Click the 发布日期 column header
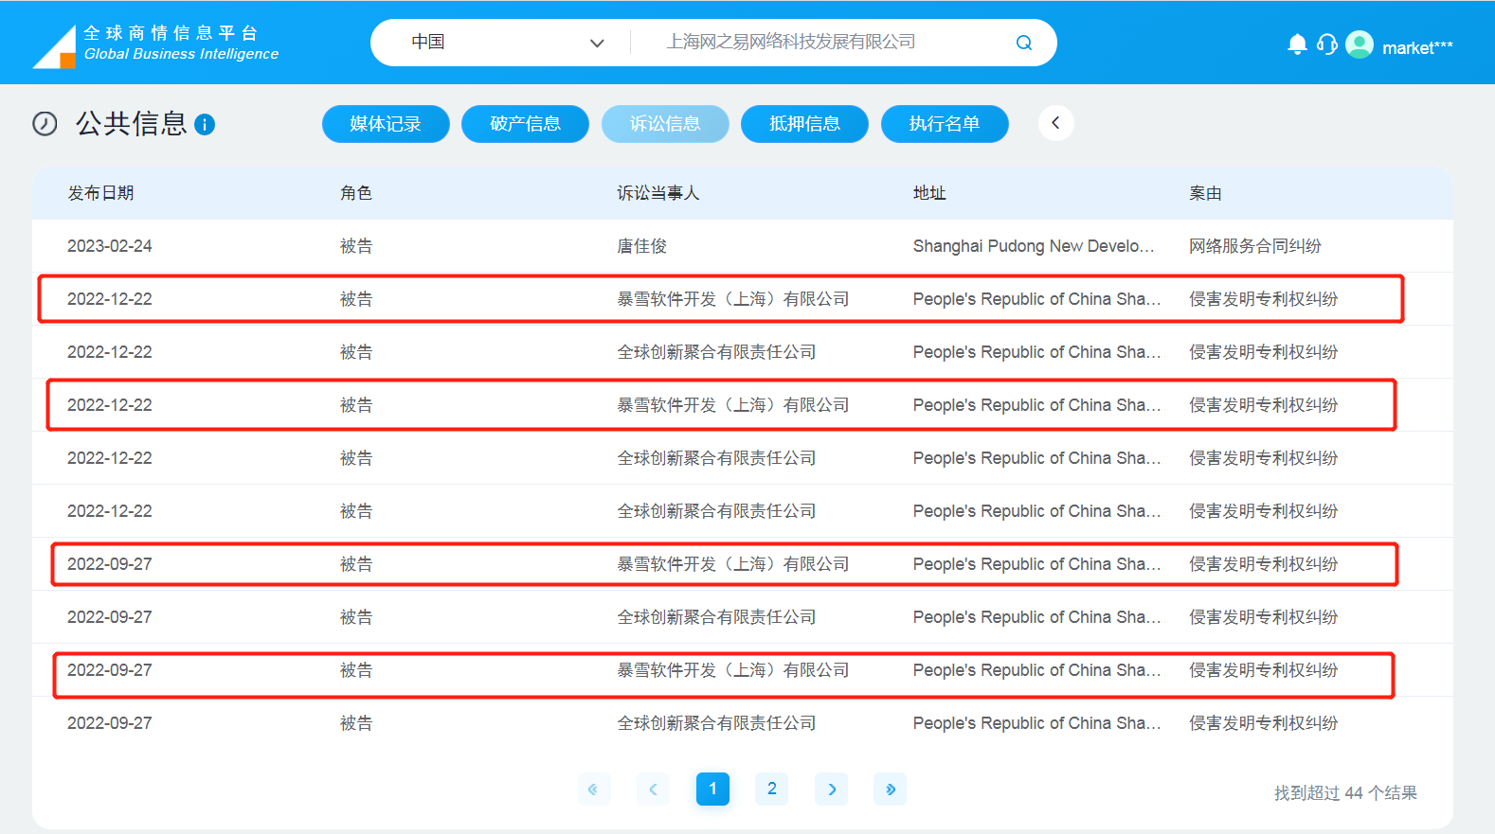This screenshot has height=834, width=1495. pos(100,193)
